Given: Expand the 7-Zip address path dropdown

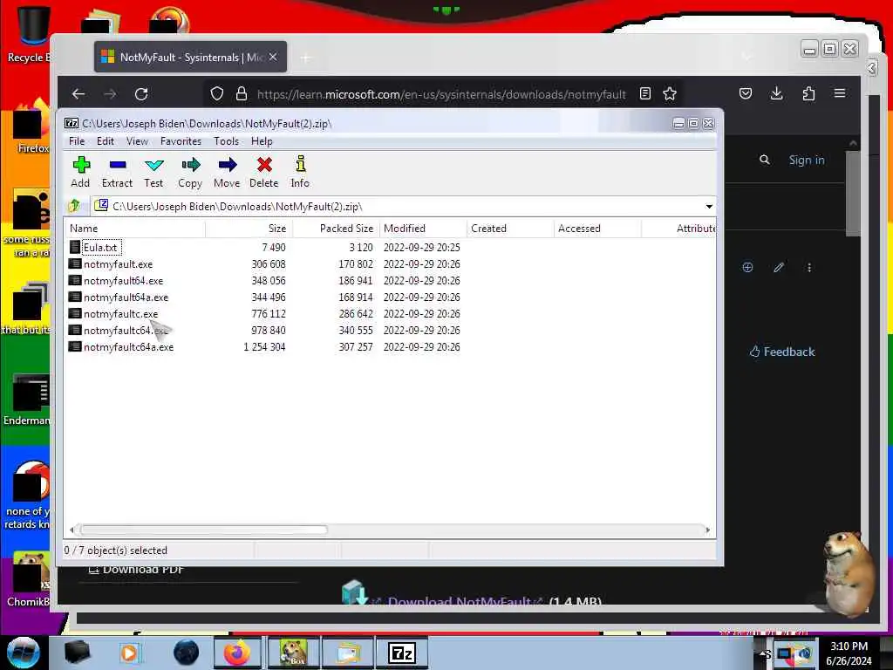Looking at the screenshot, I should click(x=709, y=206).
